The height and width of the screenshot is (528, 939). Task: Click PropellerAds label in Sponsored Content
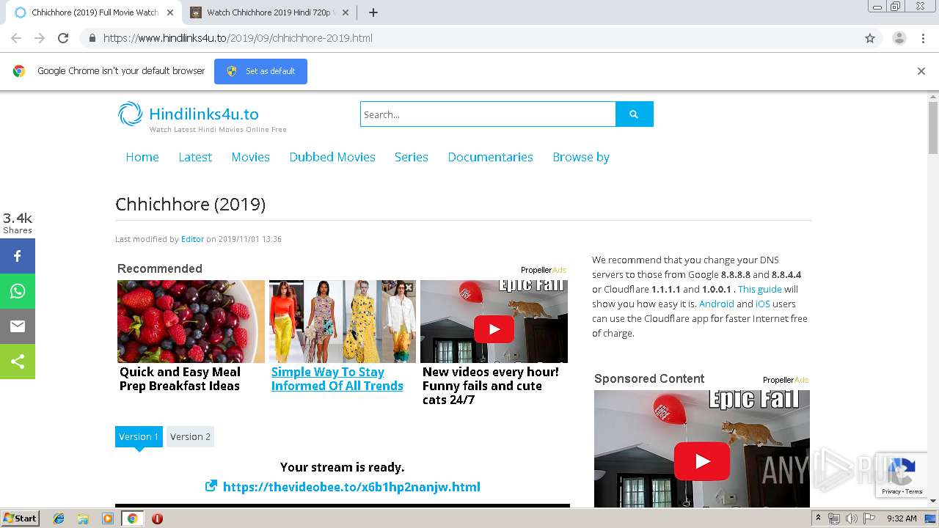[786, 380]
